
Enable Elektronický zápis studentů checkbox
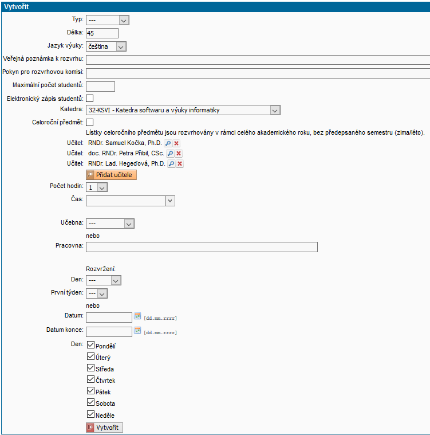(x=90, y=99)
